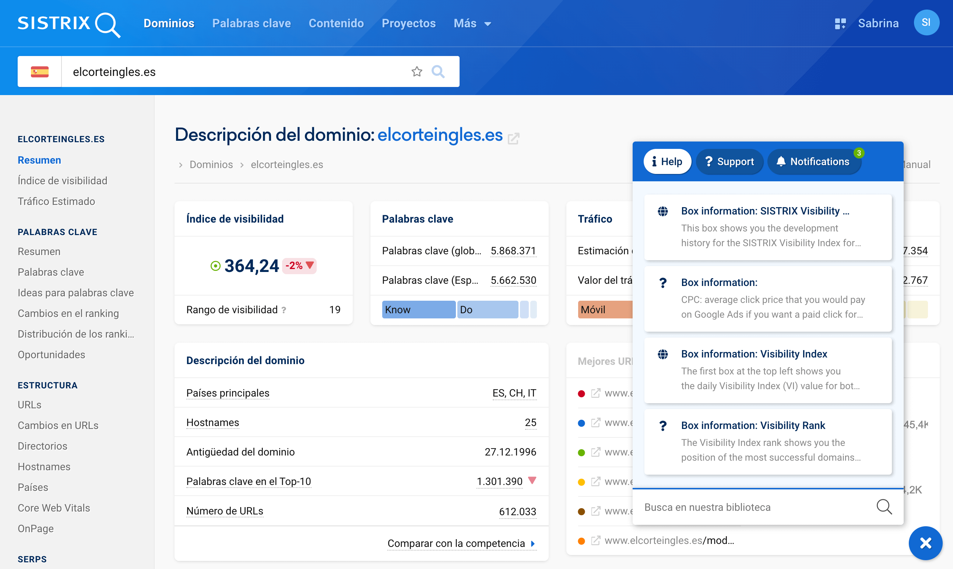Click the Móvil traffic bar segment
This screenshot has height=569, width=953.
click(605, 310)
